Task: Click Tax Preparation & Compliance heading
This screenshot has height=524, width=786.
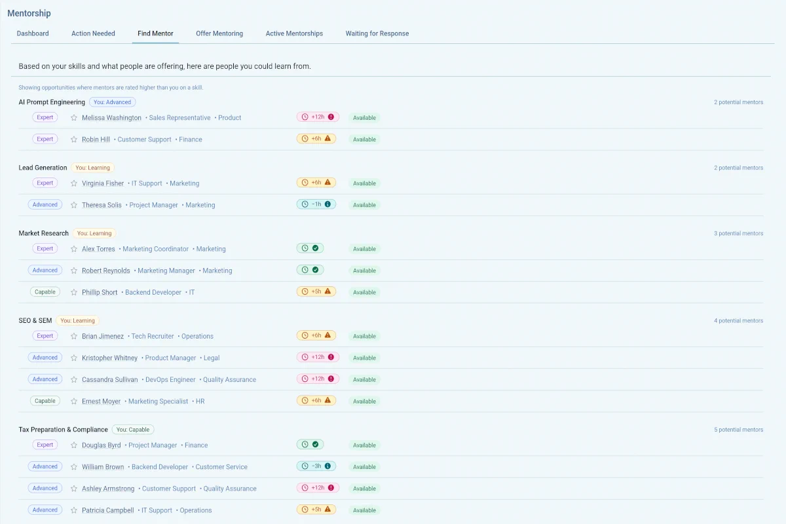Action: point(63,430)
